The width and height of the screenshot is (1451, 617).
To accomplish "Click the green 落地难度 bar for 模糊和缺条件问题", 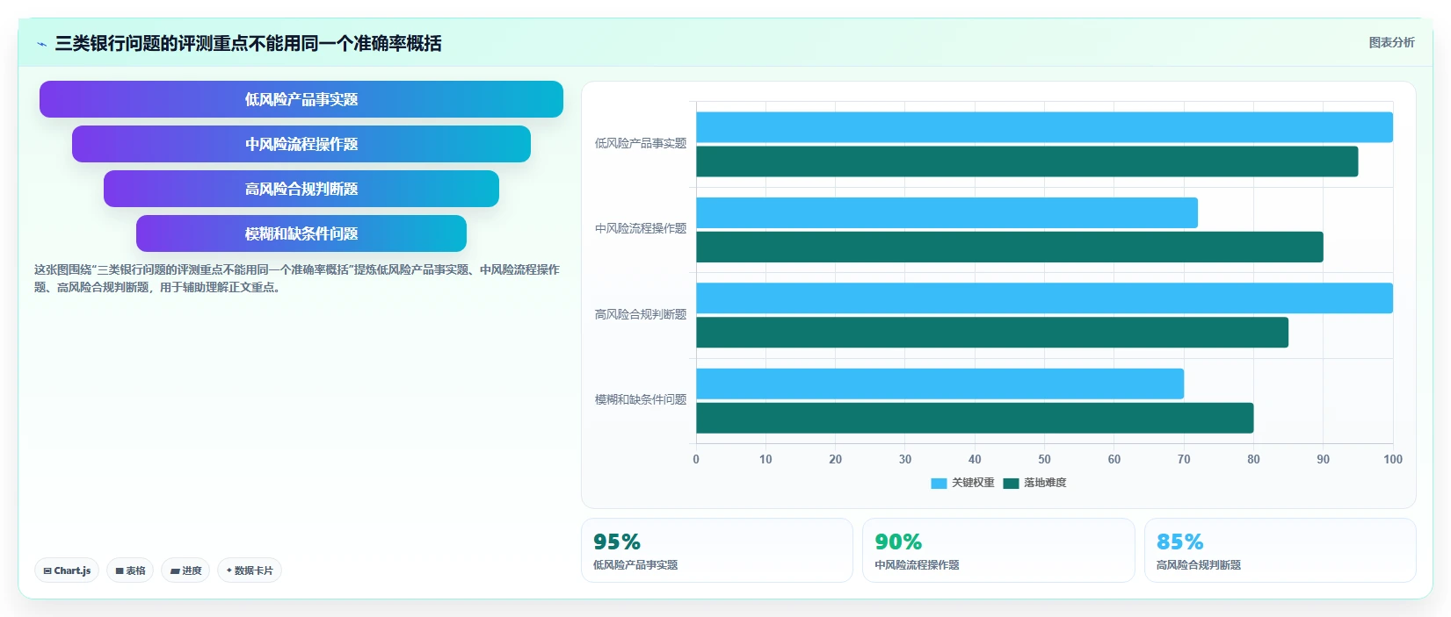I will (x=975, y=418).
